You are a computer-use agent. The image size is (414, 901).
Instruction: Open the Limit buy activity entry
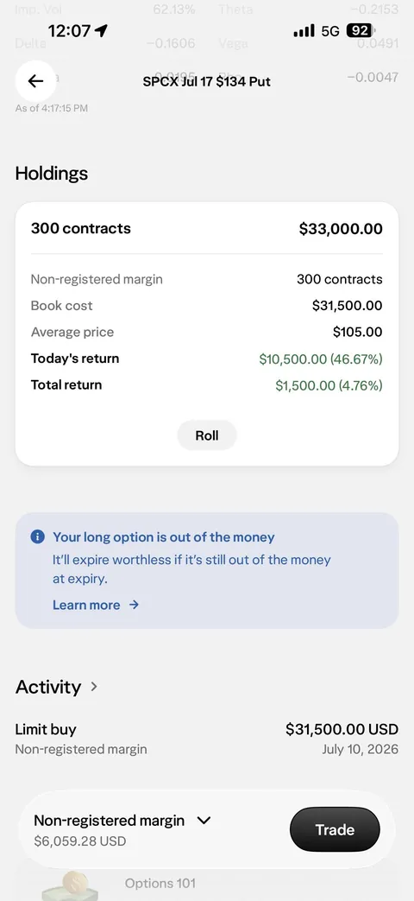click(x=206, y=739)
